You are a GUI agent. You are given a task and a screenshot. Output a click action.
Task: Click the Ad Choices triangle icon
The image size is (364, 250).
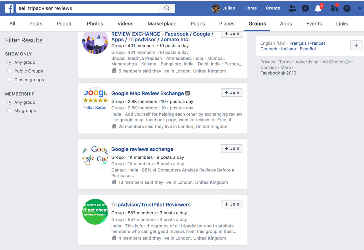[x=349, y=62]
